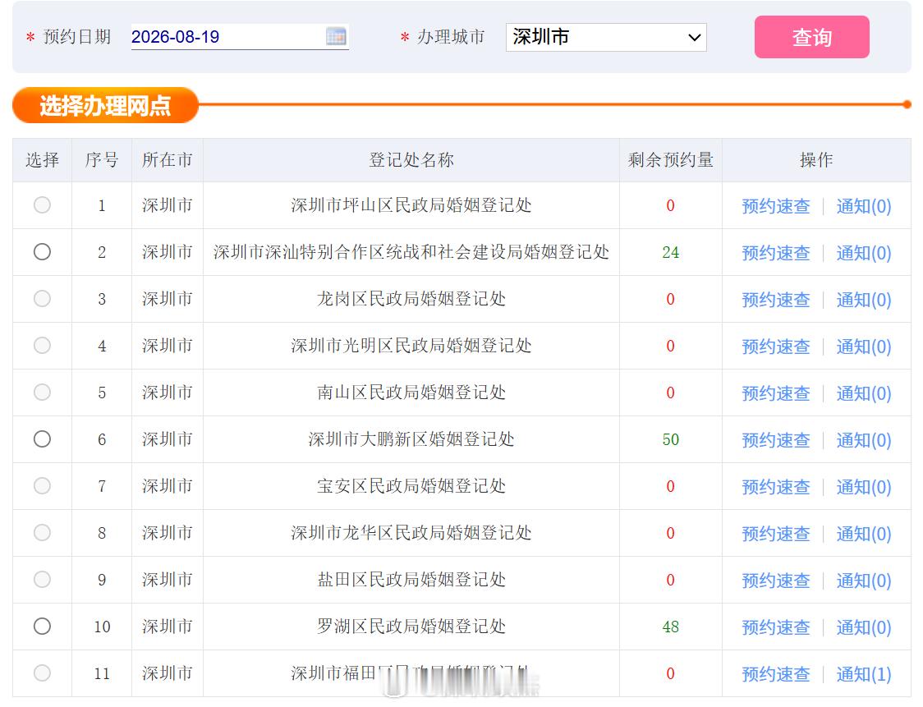Click the 操作 column header
This screenshot has height=707, width=923.
816,160
